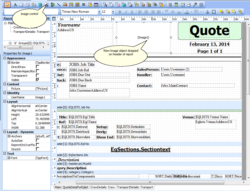Click the Calculator variable tool
The height and width of the screenshot is (191, 250).
pyautogui.click(x=40, y=5)
